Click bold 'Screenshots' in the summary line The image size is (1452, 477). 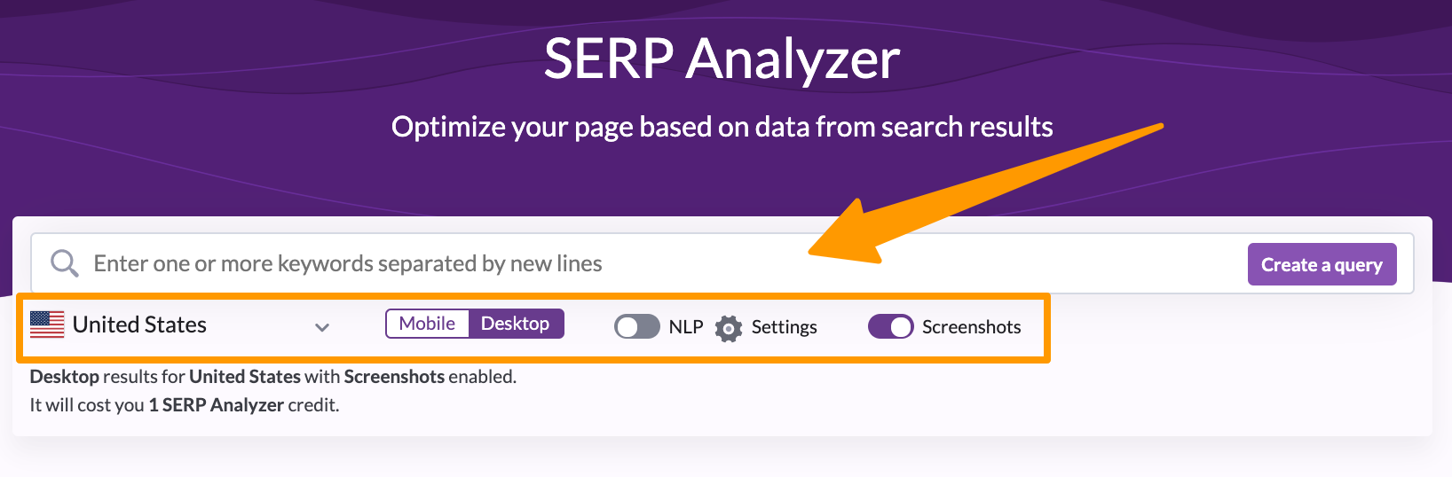pyautogui.click(x=394, y=377)
